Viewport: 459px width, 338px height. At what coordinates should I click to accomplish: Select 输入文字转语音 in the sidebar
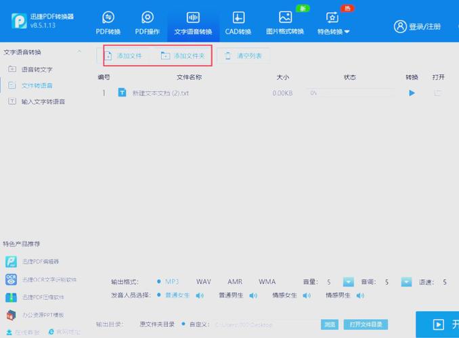pyautogui.click(x=43, y=101)
